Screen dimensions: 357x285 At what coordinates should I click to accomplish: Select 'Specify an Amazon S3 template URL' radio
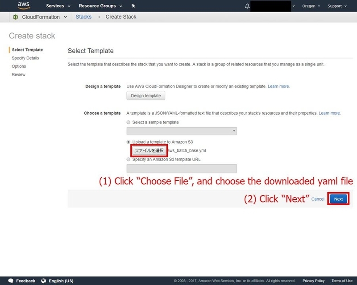pyautogui.click(x=129, y=159)
